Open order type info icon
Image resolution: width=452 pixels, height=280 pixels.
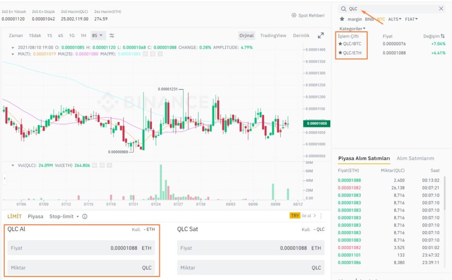(85, 216)
